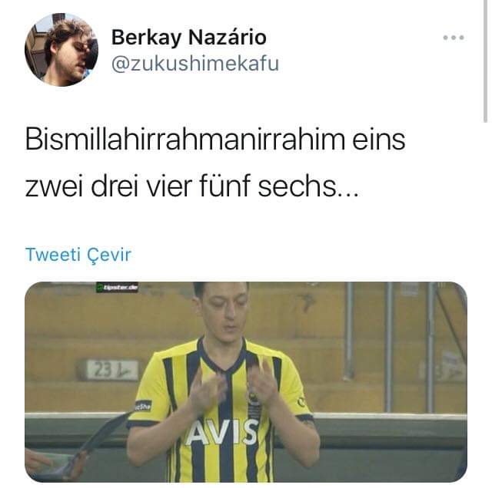Click the tipster.de watermark in the photo
The width and height of the screenshot is (492, 488).
pyautogui.click(x=117, y=287)
